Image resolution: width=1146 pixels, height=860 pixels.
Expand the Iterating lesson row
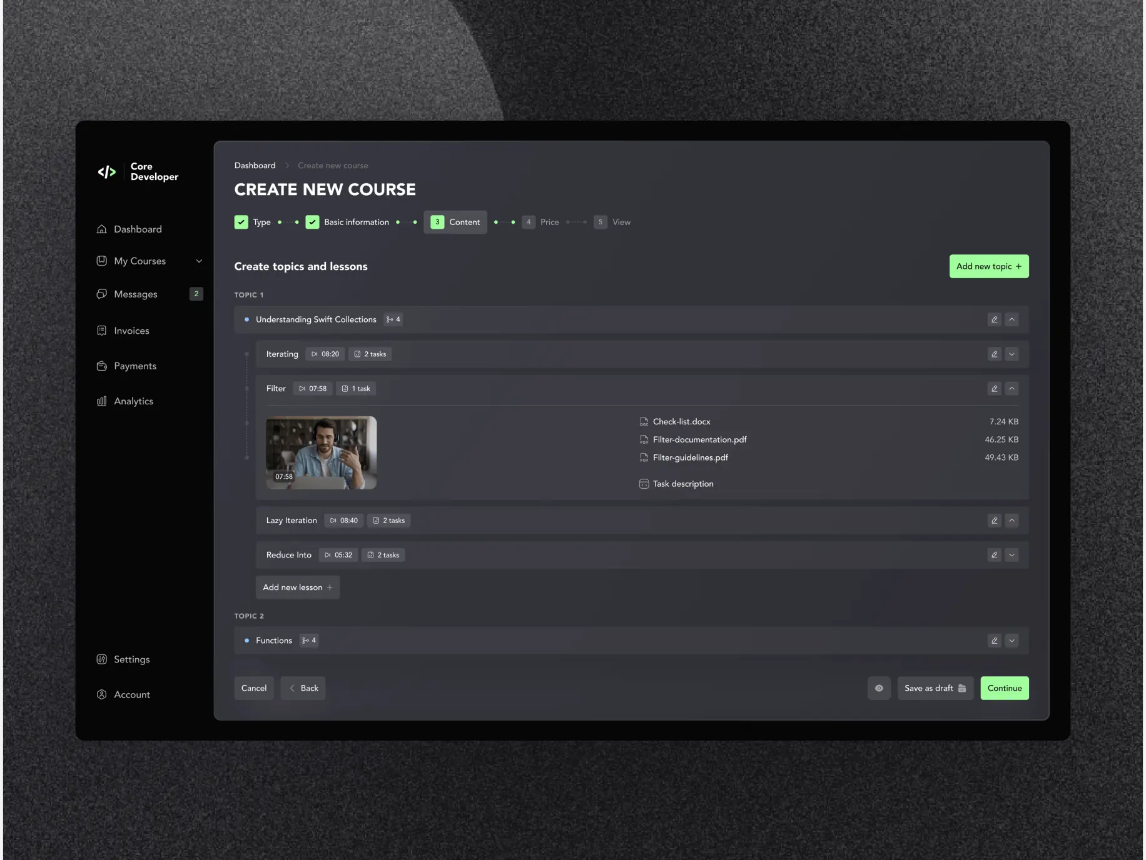[1012, 354]
